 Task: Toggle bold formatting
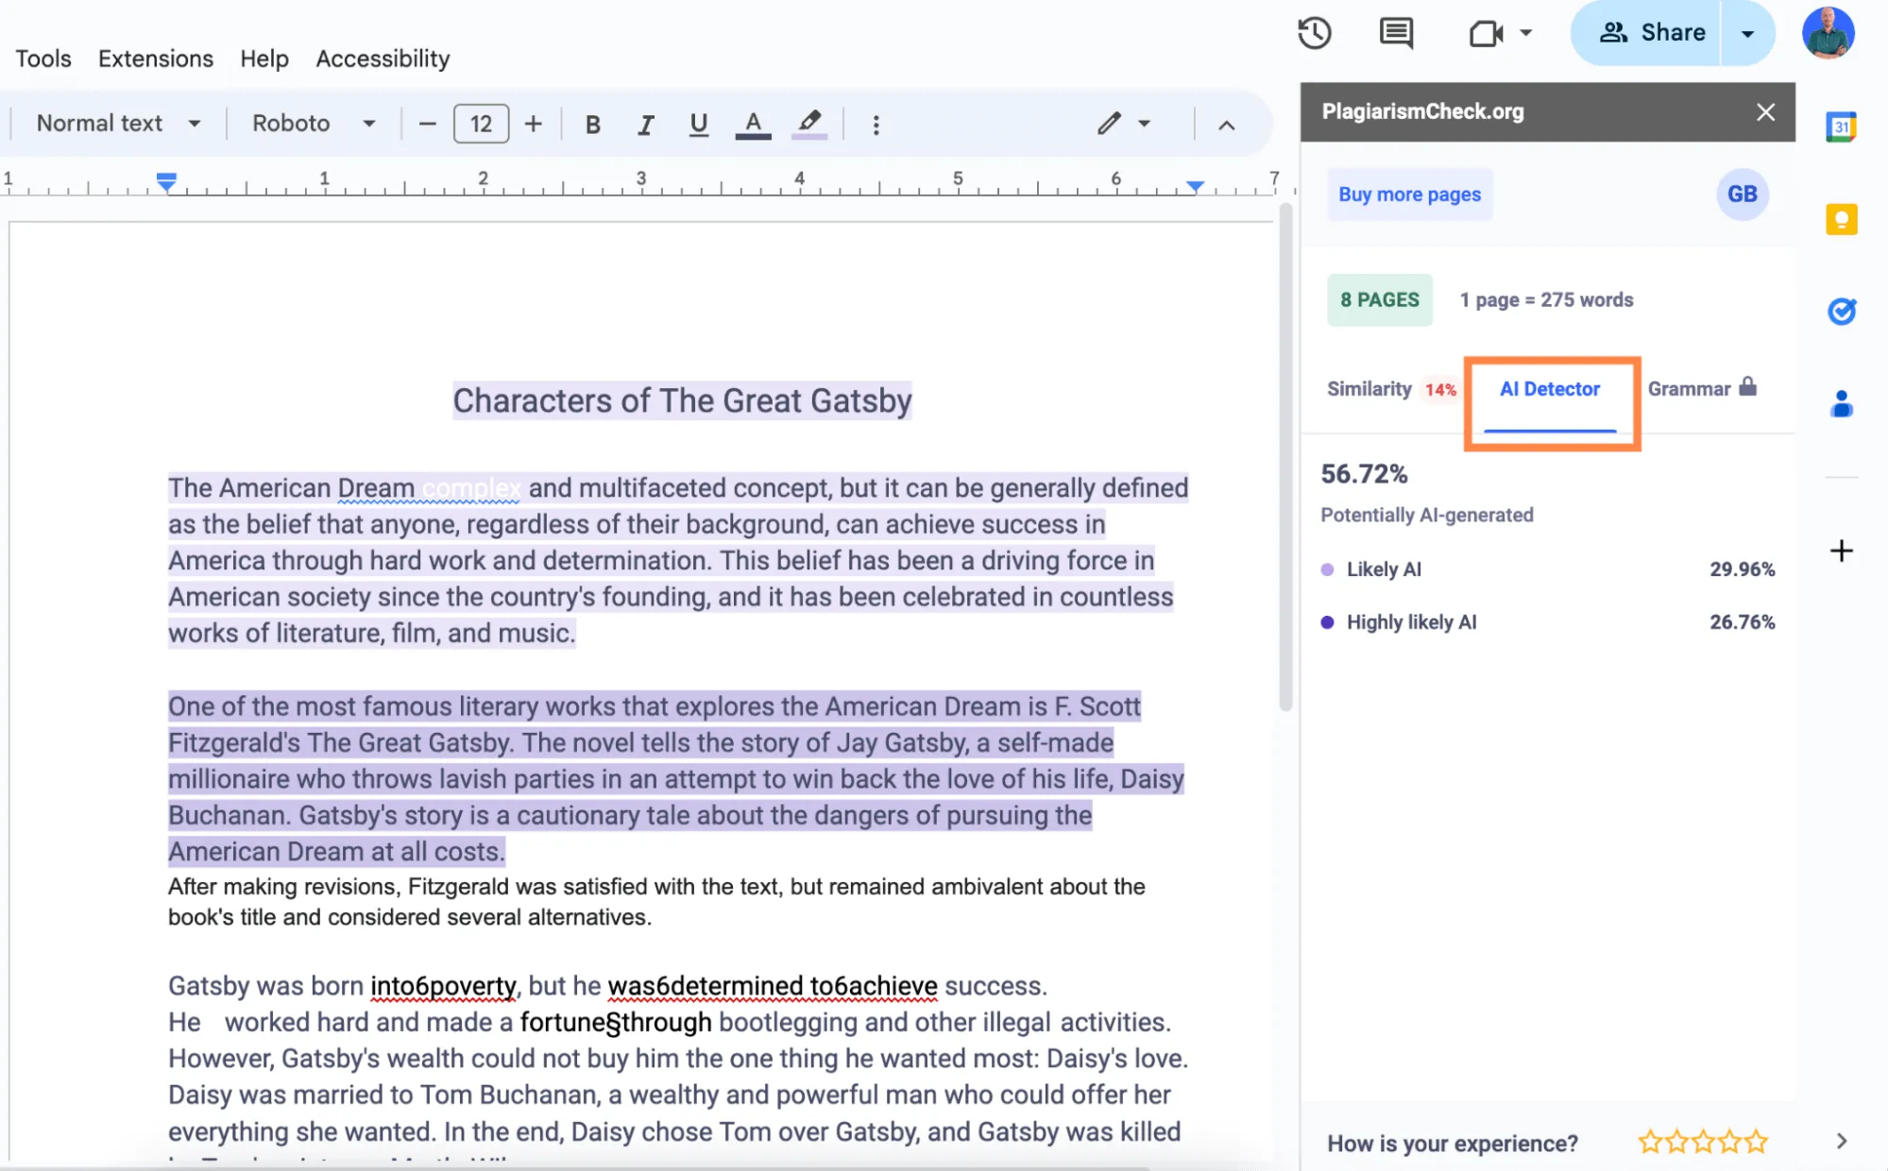pos(592,123)
